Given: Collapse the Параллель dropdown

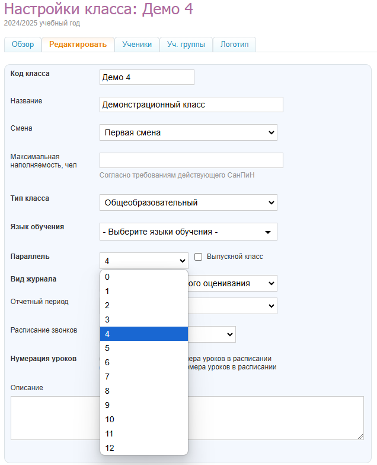Looking at the screenshot, I should point(144,260).
